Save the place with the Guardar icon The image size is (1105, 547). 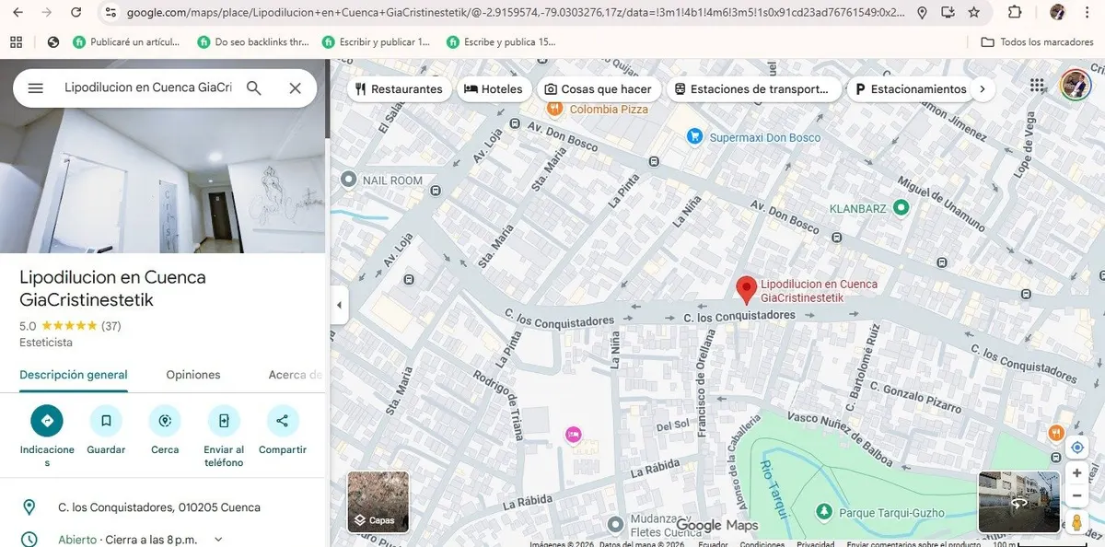pyautogui.click(x=106, y=421)
